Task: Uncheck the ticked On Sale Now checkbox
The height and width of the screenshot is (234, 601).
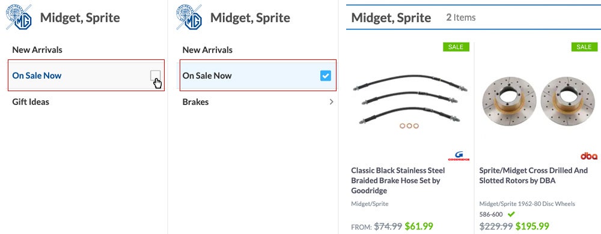Action: coord(325,76)
